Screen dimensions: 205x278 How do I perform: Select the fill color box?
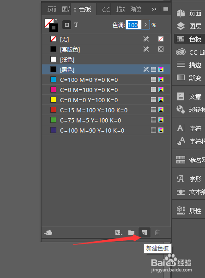pos(48,23)
